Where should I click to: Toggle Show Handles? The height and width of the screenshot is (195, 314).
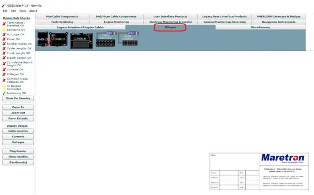point(18,157)
